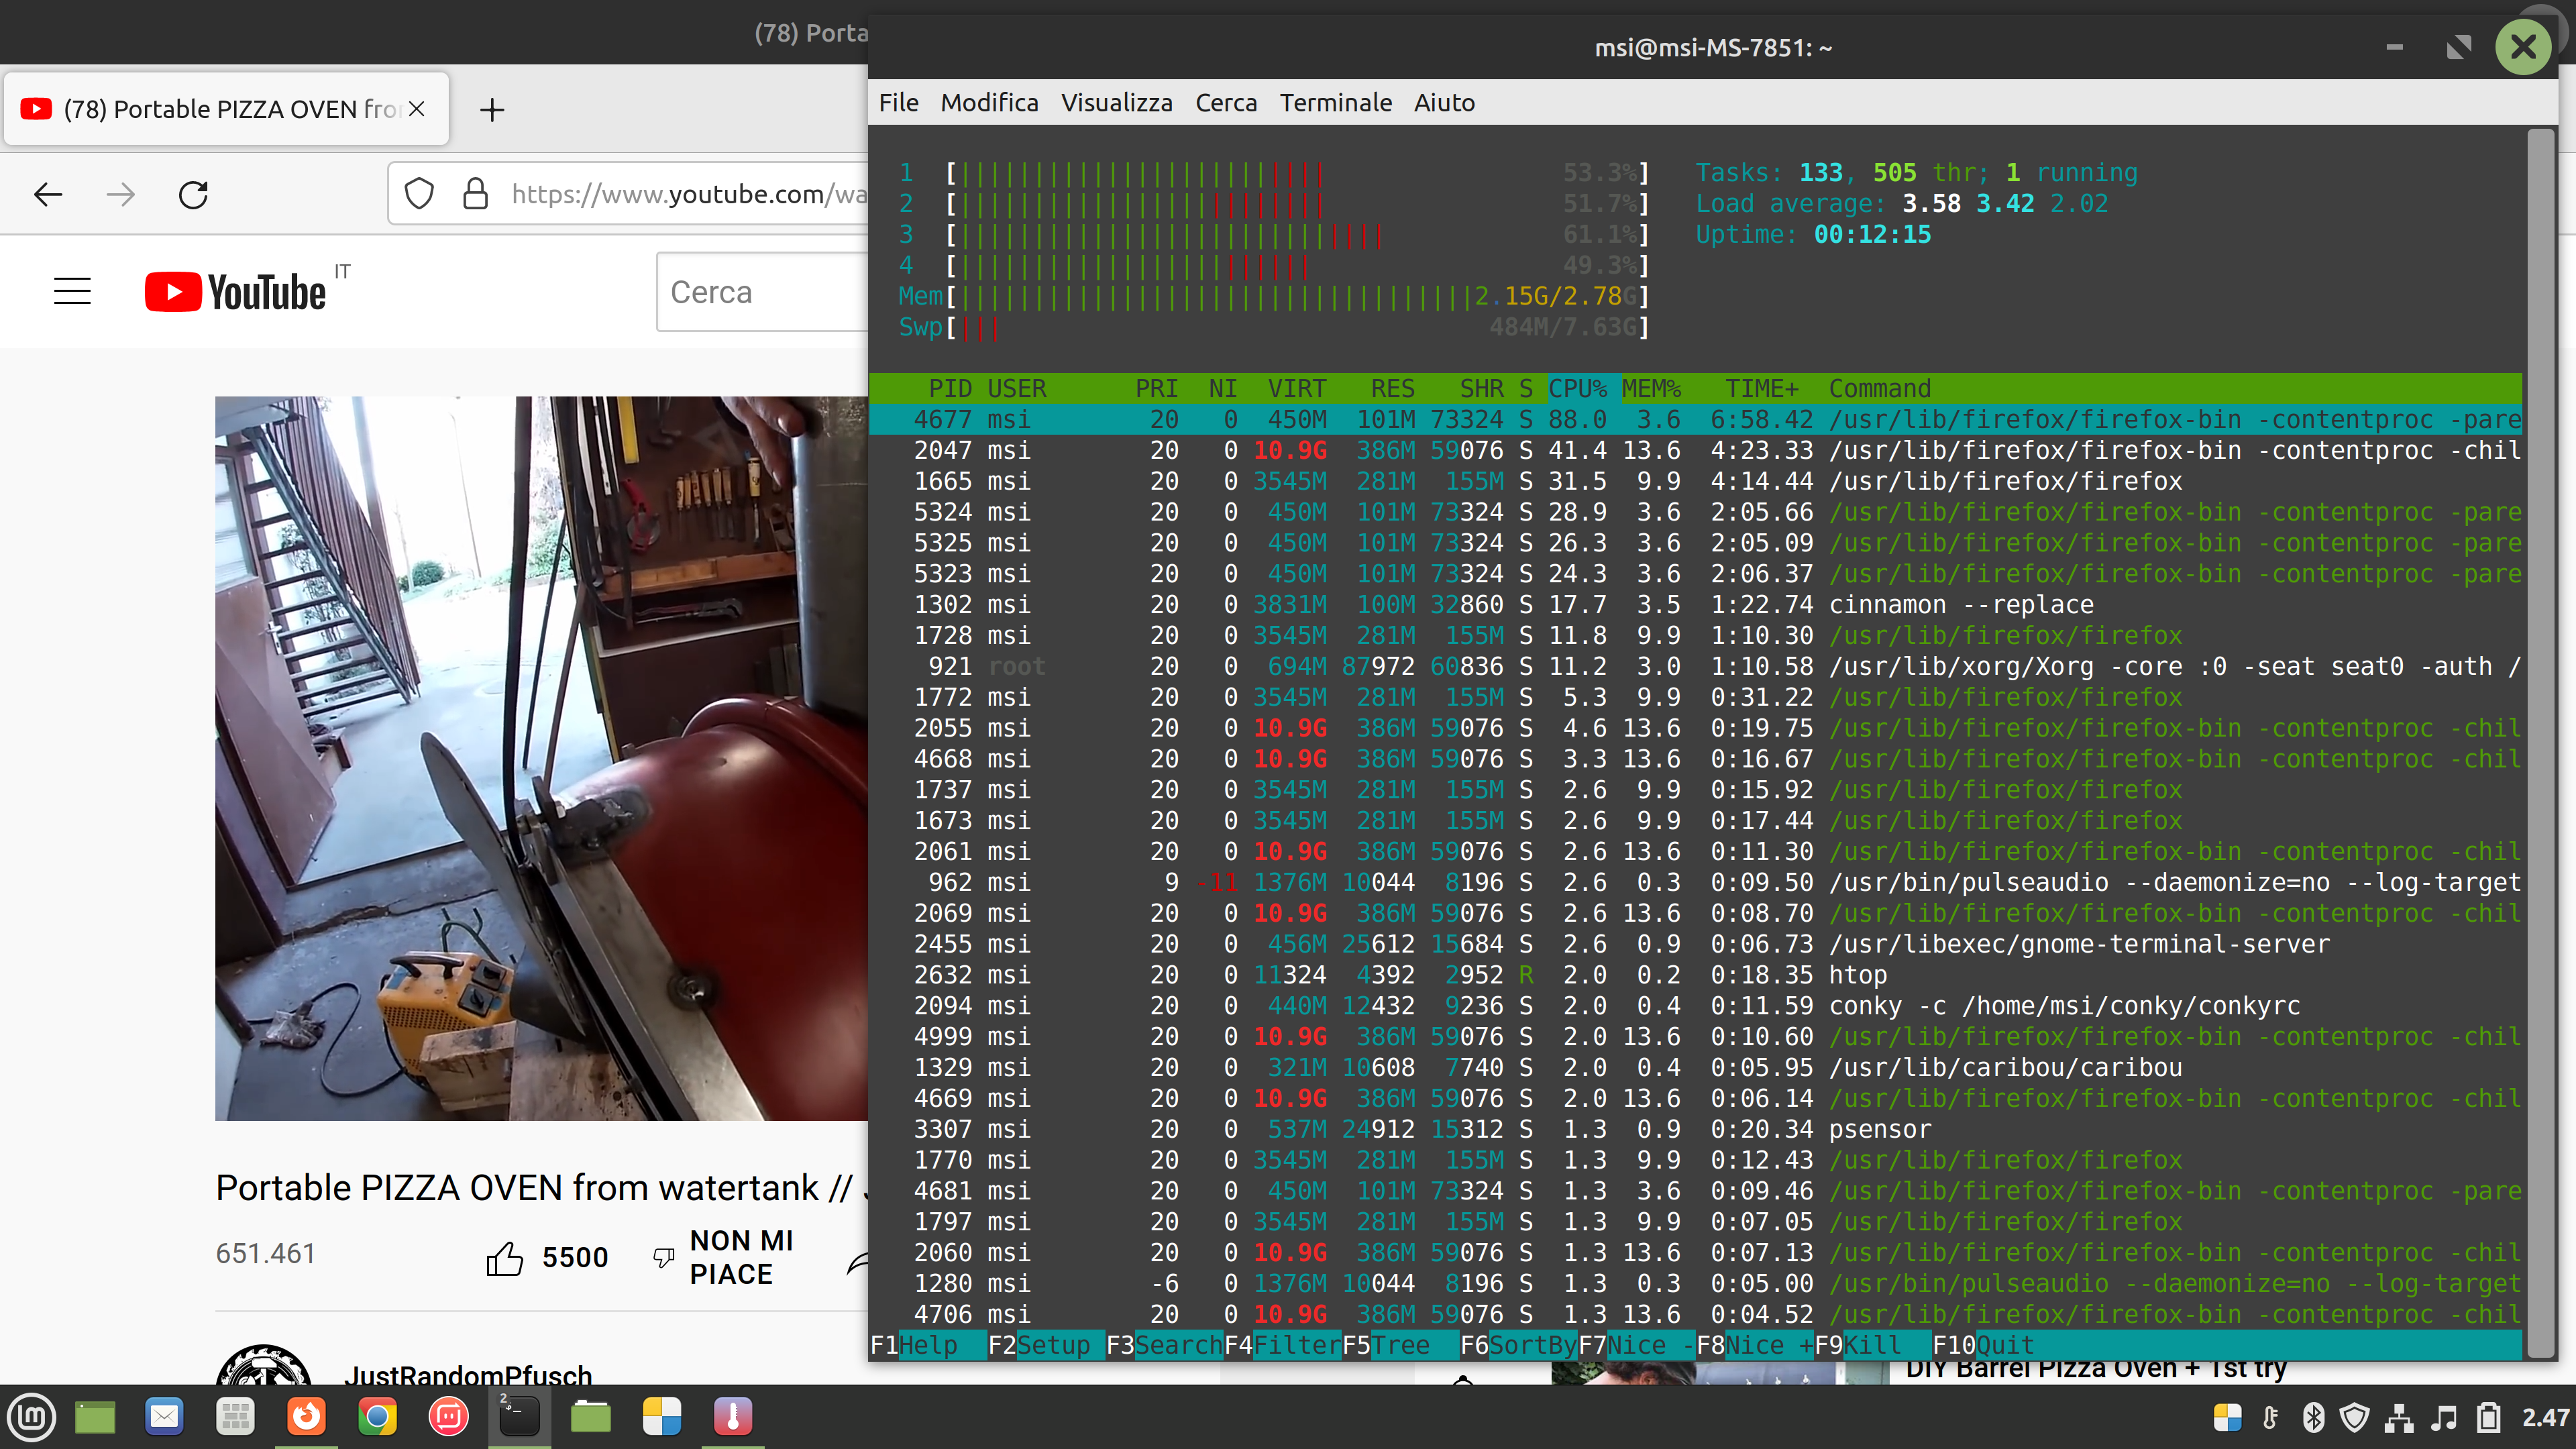The image size is (2576, 1449).
Task: Like the pizza oven video
Action: 505,1257
